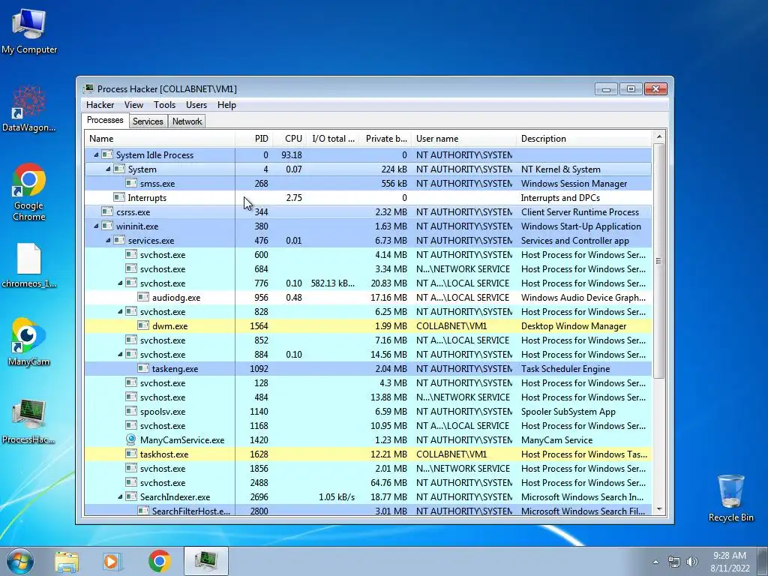Open Windows Explorer from taskbar

67,561
